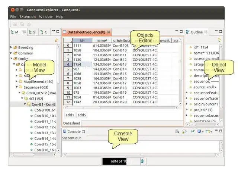Maximize the Console view panel
Screen dimensions: 238x172
click(221, 131)
